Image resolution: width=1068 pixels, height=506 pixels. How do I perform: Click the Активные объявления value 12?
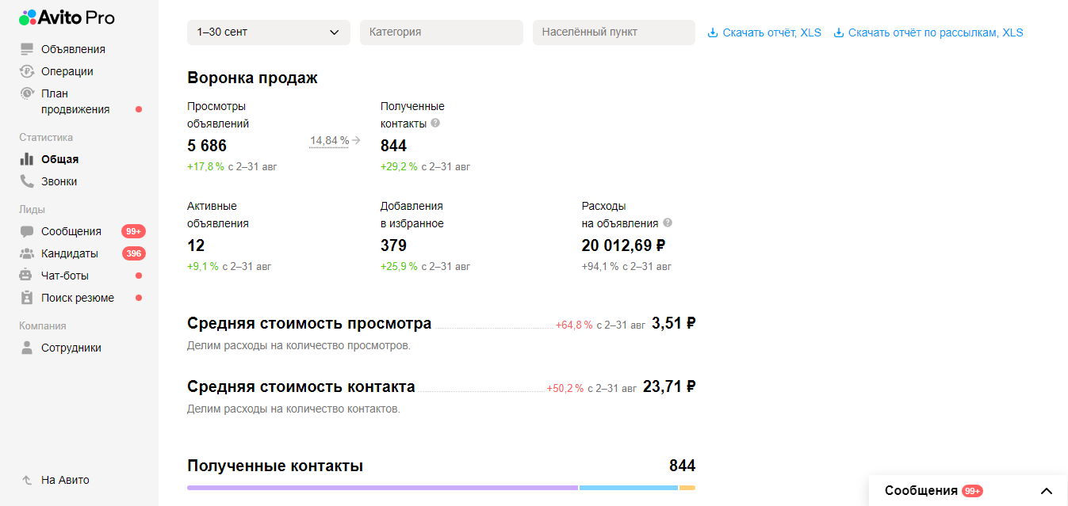pos(196,245)
